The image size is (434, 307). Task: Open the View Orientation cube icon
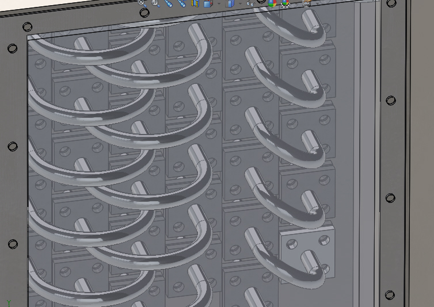coord(208,3)
